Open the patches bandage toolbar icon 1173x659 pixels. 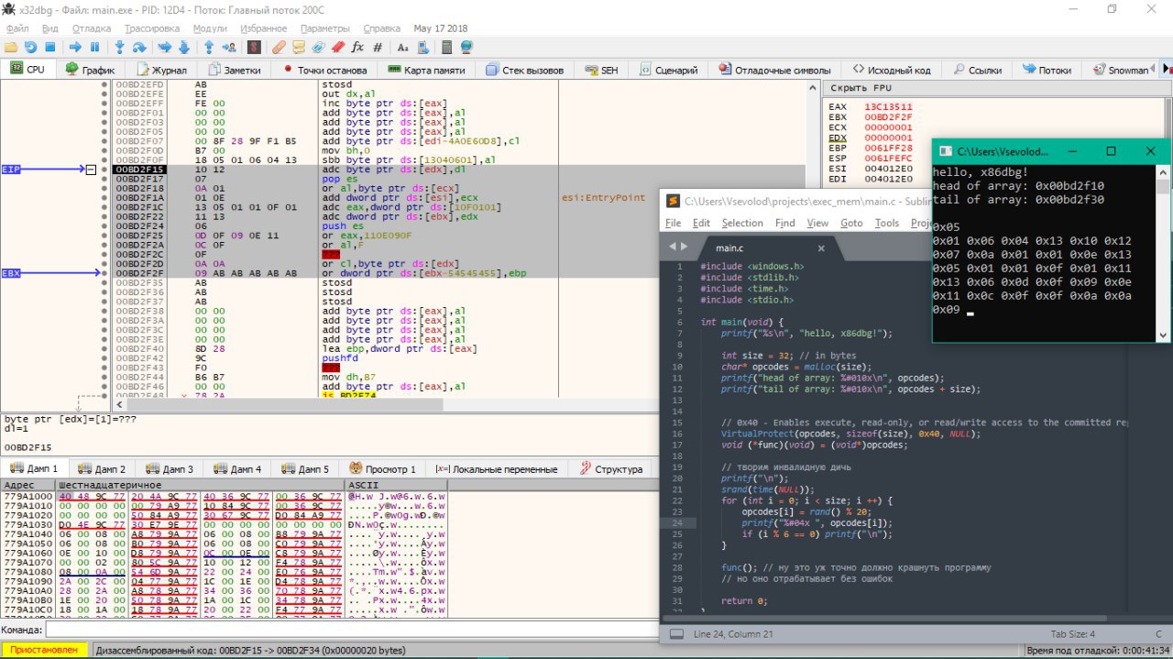pyautogui.click(x=278, y=47)
